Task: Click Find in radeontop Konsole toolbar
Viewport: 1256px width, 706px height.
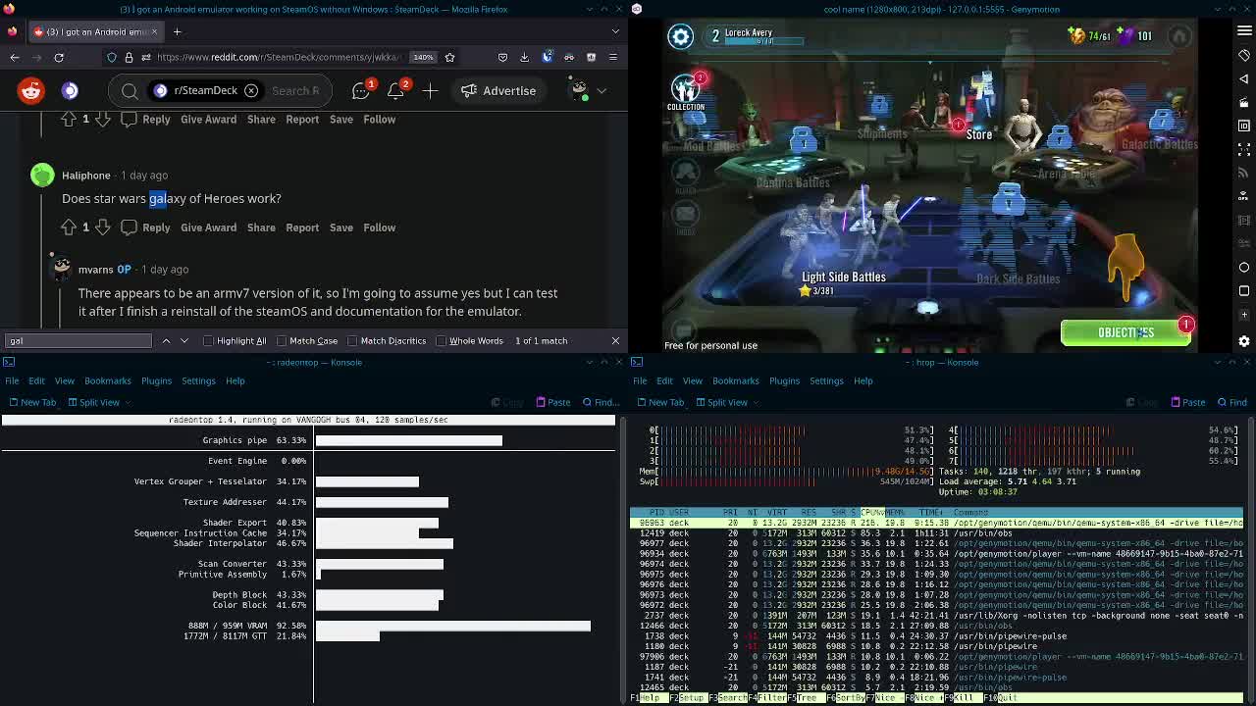Action: coord(601,403)
